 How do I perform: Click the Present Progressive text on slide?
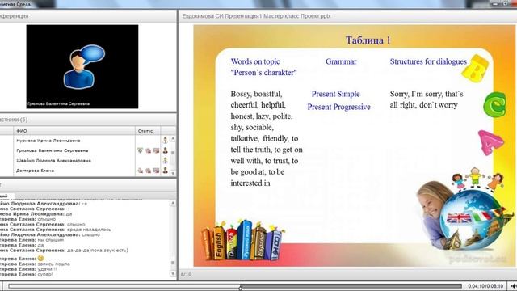click(339, 107)
